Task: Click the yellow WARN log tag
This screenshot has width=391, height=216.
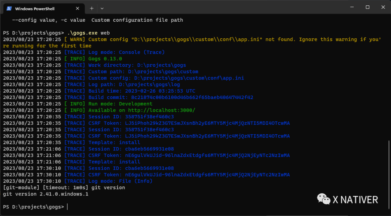Action: pos(75,39)
